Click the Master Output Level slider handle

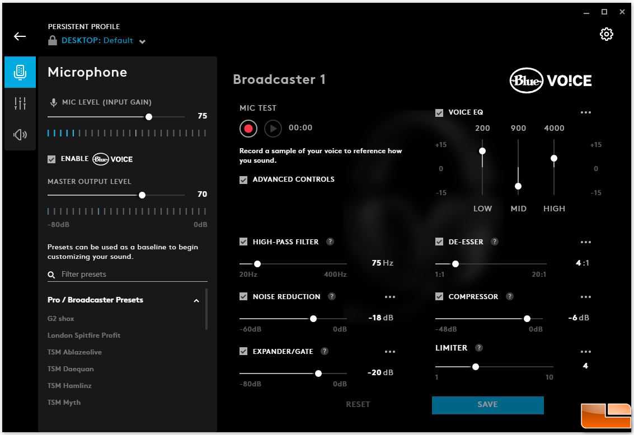[x=142, y=195]
